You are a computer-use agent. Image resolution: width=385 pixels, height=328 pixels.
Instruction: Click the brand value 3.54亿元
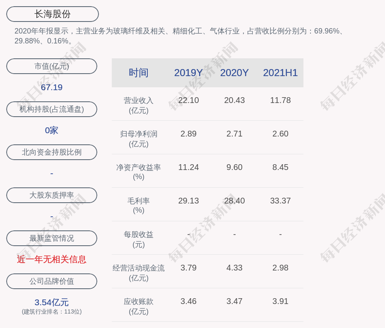[x=52, y=302]
